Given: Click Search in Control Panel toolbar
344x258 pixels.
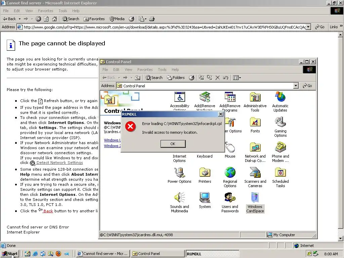Looking at the screenshot, I should [154, 78].
